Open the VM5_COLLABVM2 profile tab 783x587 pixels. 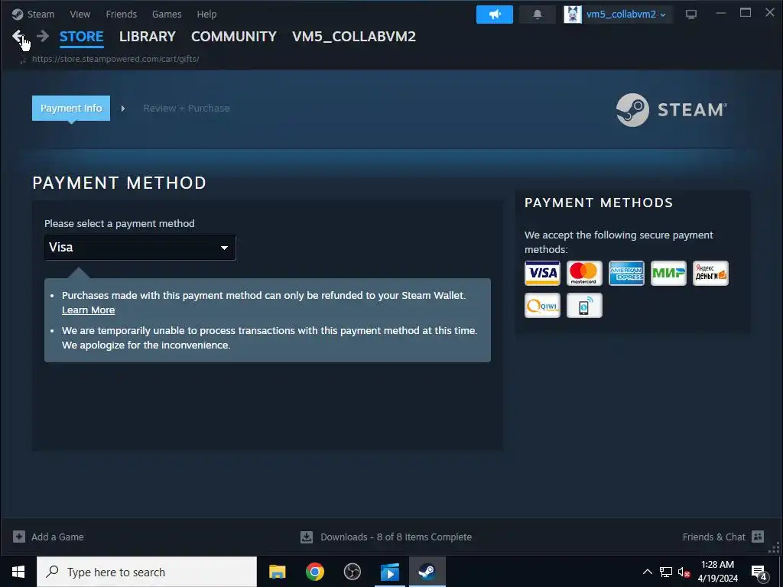354,37
